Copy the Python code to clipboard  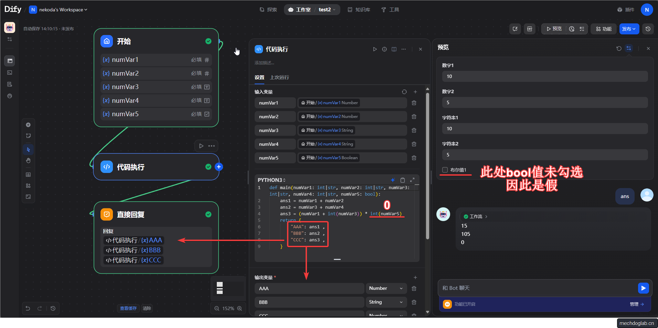point(402,180)
